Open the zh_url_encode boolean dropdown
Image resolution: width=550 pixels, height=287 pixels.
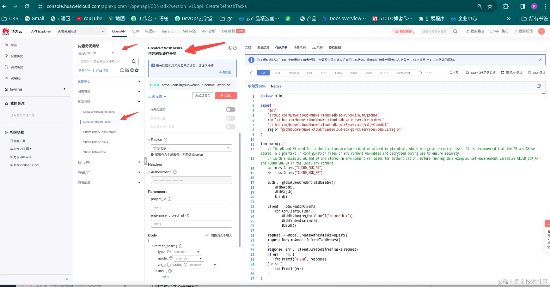click(x=203, y=265)
